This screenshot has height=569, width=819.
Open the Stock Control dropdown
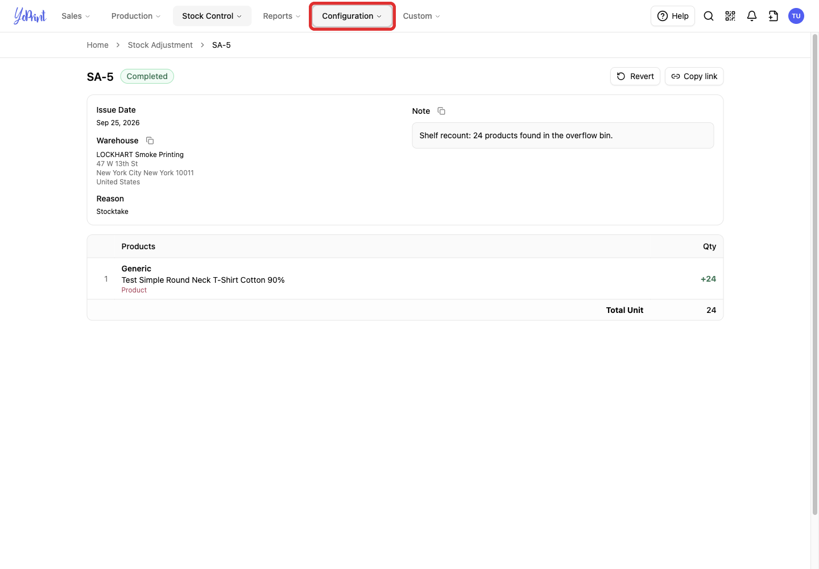(212, 16)
